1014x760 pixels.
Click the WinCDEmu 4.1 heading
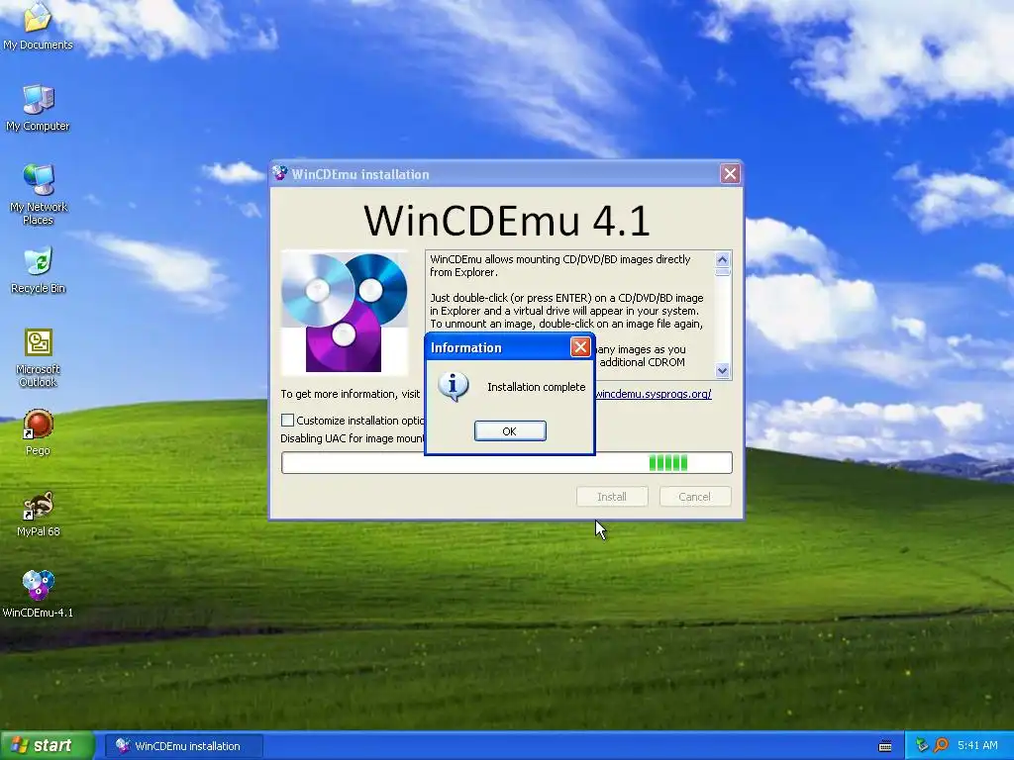pos(506,220)
